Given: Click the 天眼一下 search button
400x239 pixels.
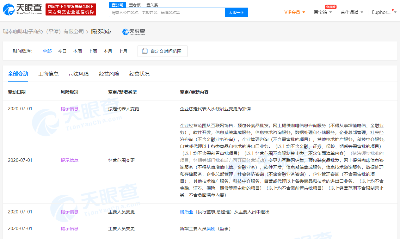Looking at the screenshot, I should pyautogui.click(x=237, y=12).
